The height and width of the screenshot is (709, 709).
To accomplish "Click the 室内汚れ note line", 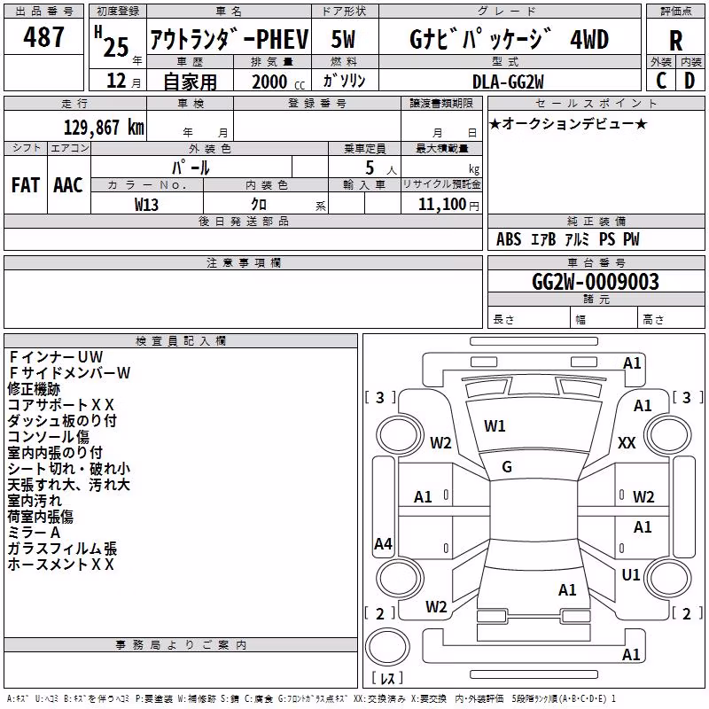I will point(35,501).
